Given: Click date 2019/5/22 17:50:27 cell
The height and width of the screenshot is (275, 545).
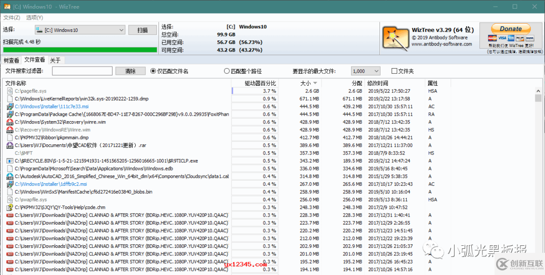Looking at the screenshot, I should tap(389, 91).
